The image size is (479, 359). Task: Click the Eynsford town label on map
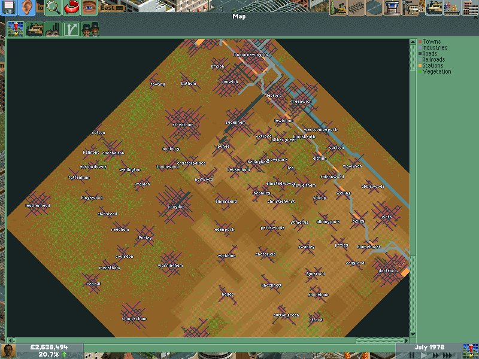pos(316,274)
